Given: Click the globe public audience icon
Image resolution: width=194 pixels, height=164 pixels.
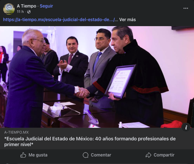Looking at the screenshot, I should 29,12.
